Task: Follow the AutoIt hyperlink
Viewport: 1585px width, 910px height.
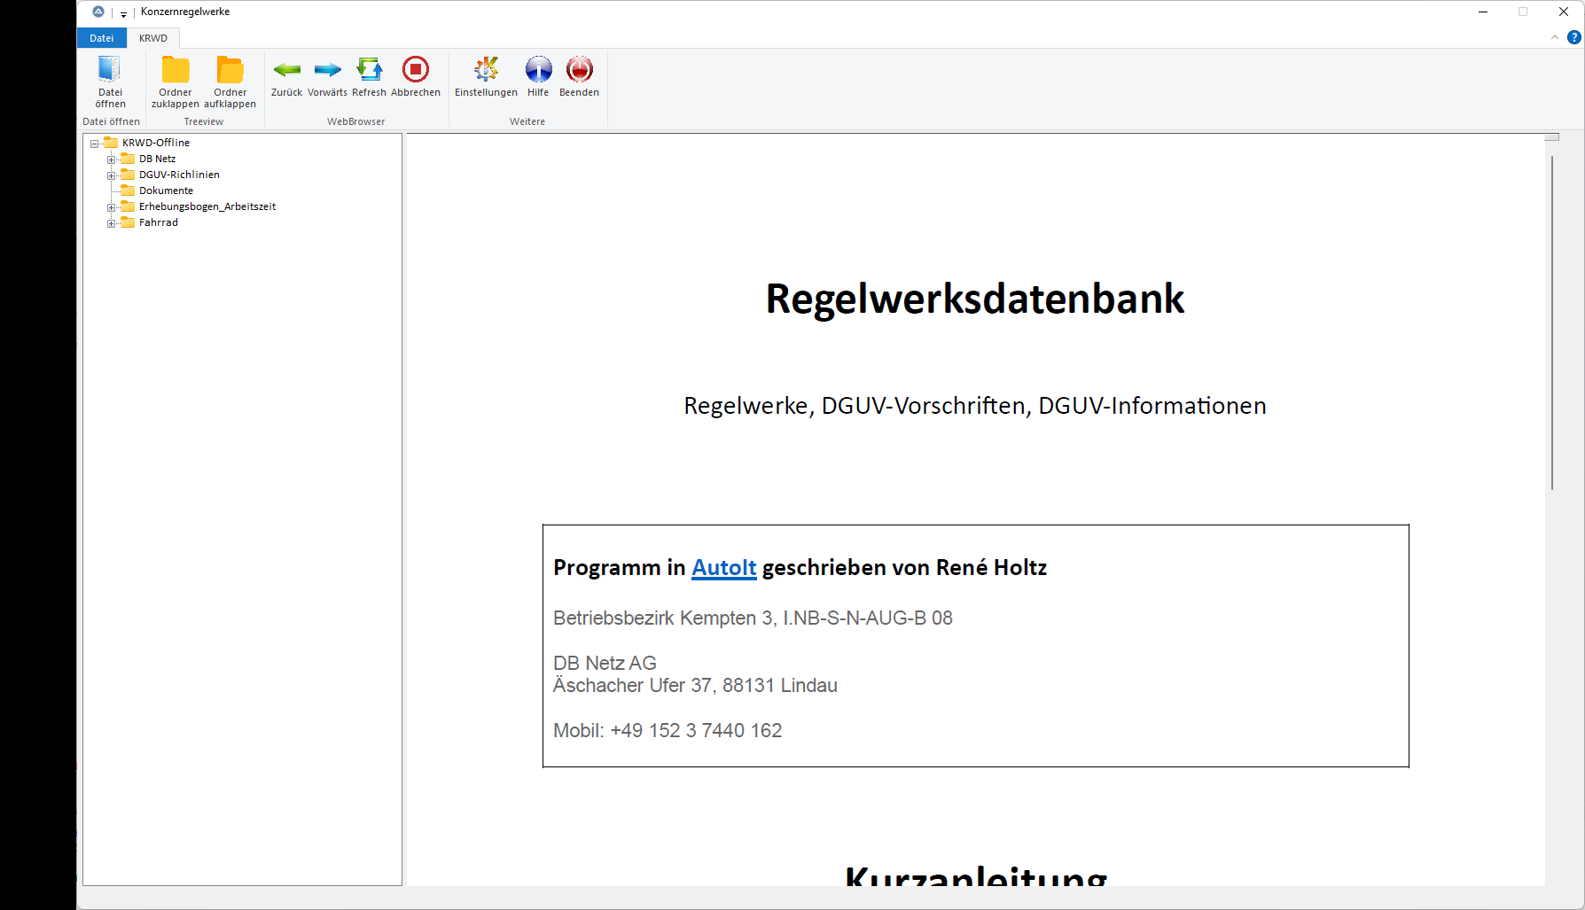Action: point(723,567)
